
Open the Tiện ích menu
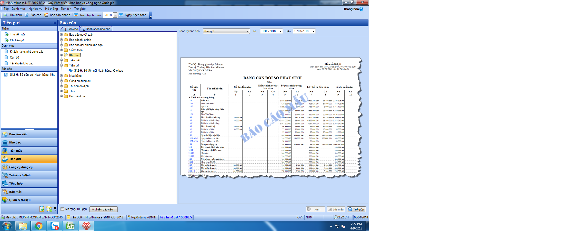66,9
